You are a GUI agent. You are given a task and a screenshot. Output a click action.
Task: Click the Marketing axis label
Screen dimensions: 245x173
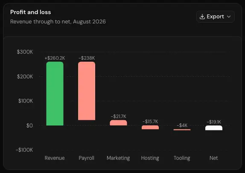click(118, 158)
